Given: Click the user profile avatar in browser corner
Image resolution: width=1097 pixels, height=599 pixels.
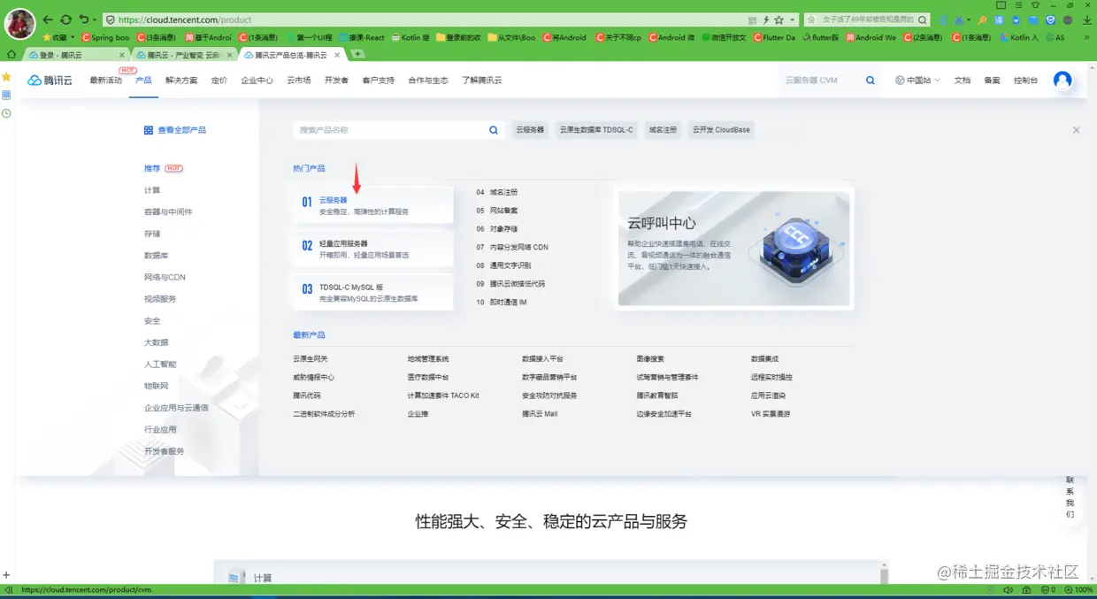Looking at the screenshot, I should [x=20, y=23].
